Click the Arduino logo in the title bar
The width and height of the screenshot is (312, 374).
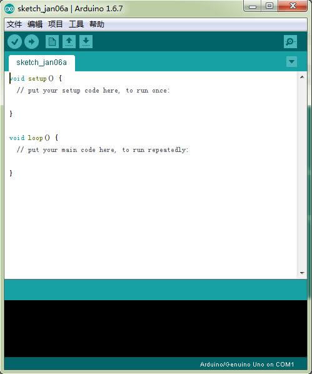tap(9, 9)
